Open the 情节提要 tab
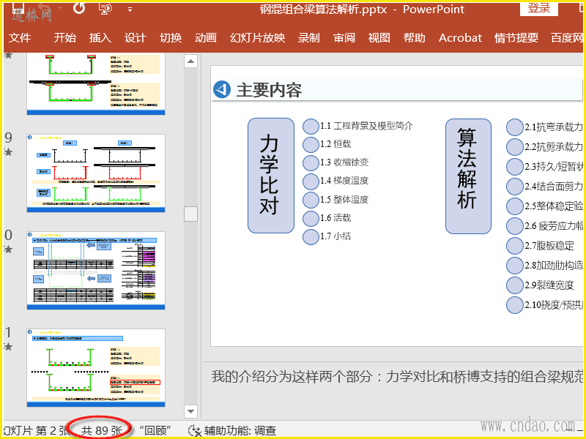This screenshot has width=586, height=439. point(516,38)
